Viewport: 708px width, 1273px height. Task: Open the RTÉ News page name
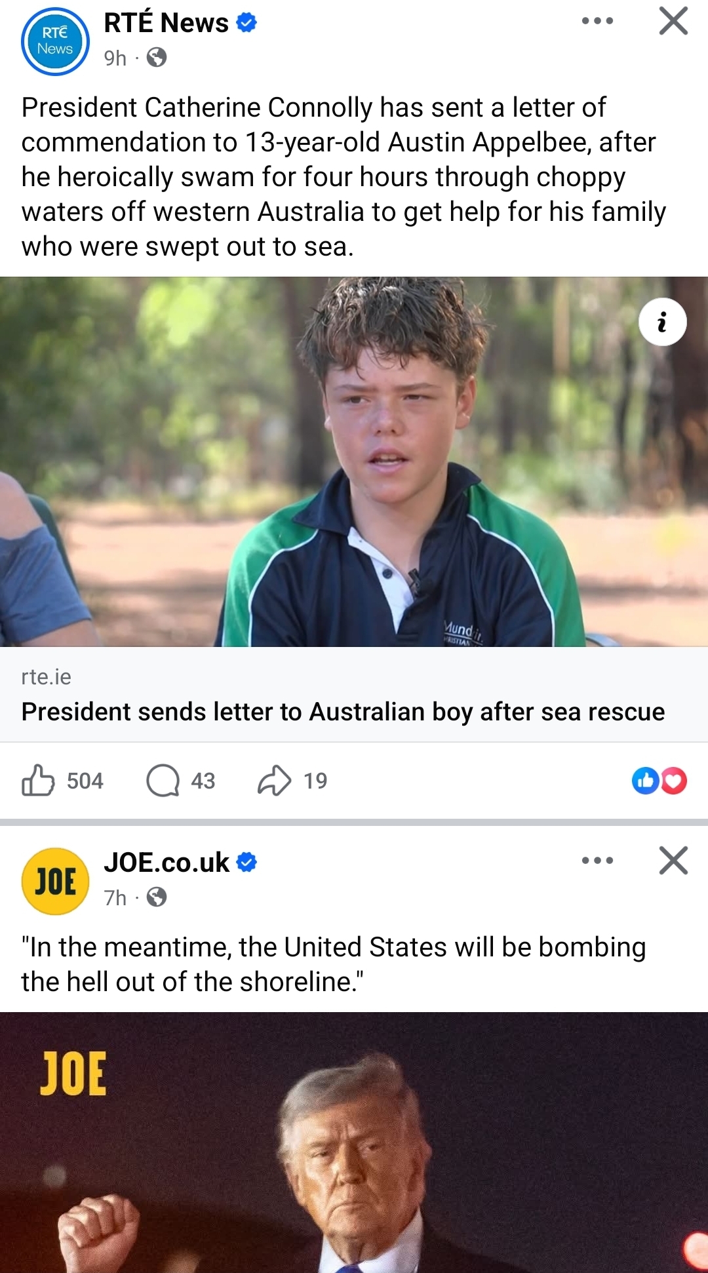point(166,23)
